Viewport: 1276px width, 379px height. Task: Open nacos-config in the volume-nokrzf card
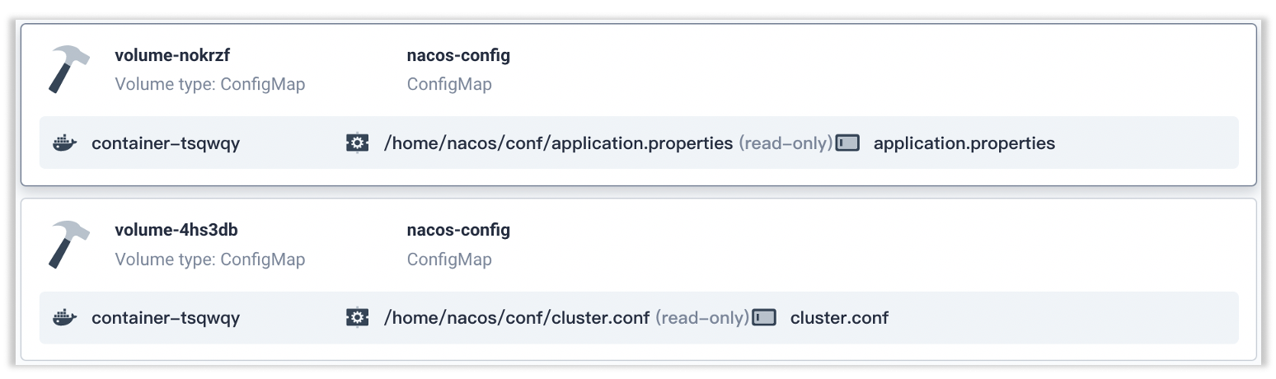(x=458, y=56)
